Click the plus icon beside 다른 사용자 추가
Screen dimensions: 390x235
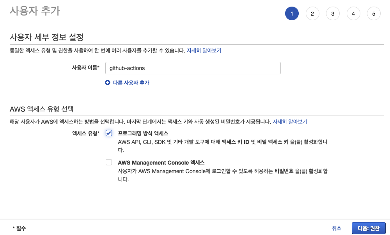click(x=108, y=83)
